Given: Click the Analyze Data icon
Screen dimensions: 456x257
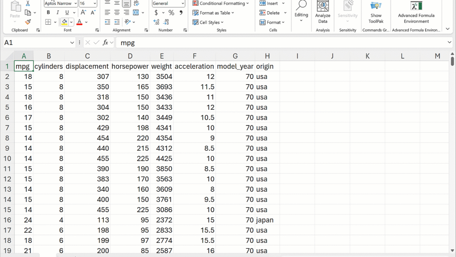Looking at the screenshot, I should tap(323, 12).
